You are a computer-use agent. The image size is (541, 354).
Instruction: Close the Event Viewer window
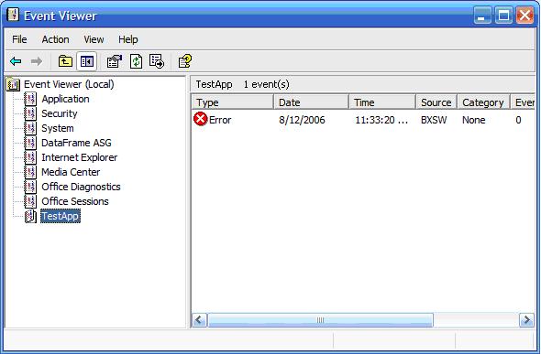coord(525,16)
